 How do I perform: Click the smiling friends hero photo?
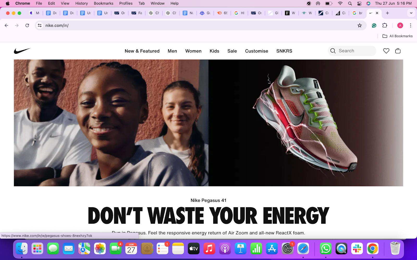click(x=111, y=123)
